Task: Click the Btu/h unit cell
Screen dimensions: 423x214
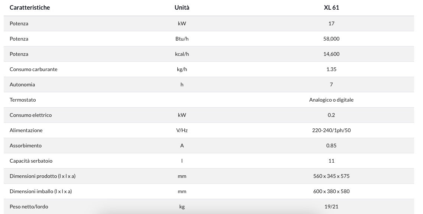Action: (x=182, y=39)
